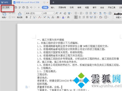
Task: Open the 文件 menu
Action: tap(7, 7)
